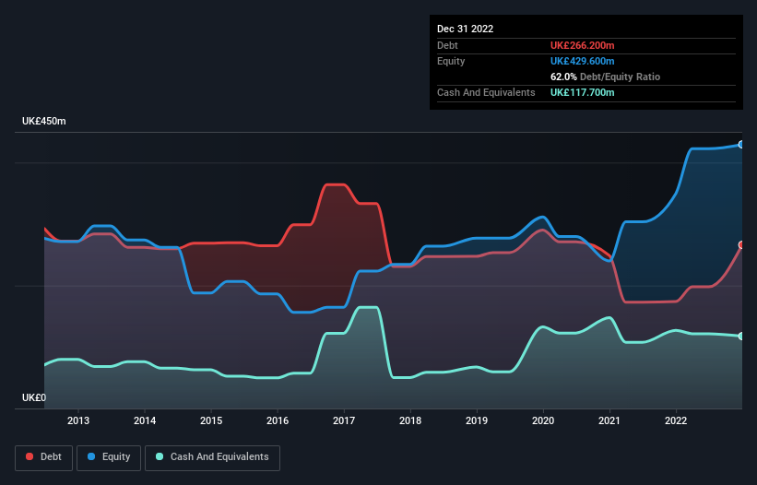This screenshot has width=757, height=485.
Task: Select the 2022 x-axis label
Action: click(676, 420)
